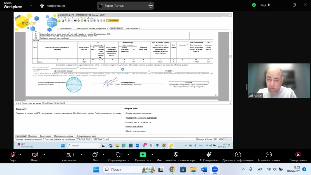
Task: Open the Вид view layout menu
Action: 266,5
